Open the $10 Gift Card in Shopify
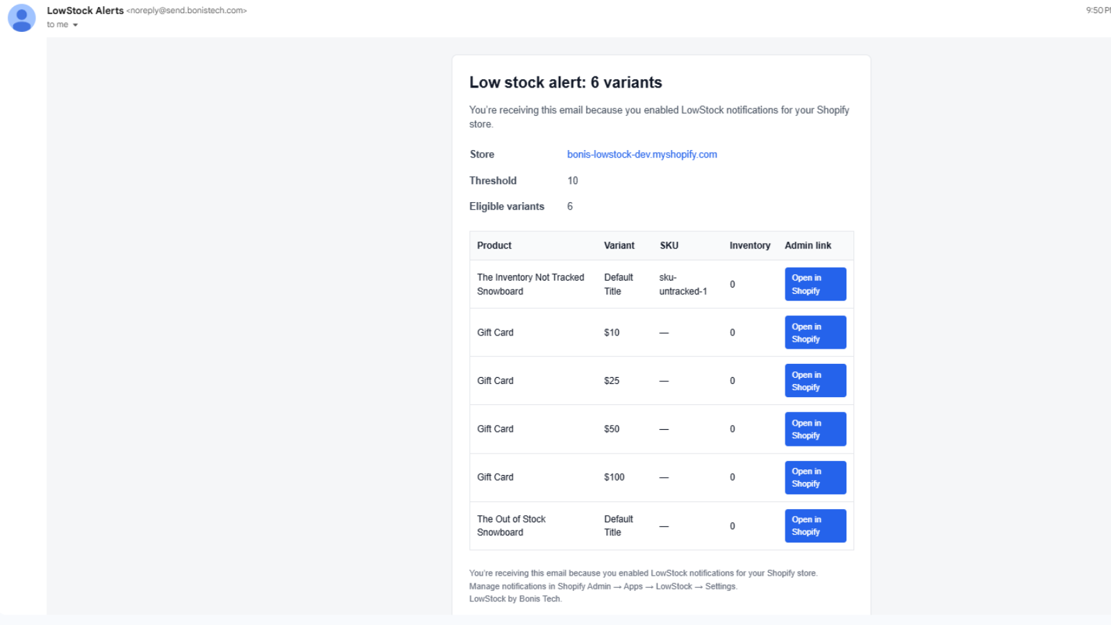The height and width of the screenshot is (625, 1111). [815, 332]
